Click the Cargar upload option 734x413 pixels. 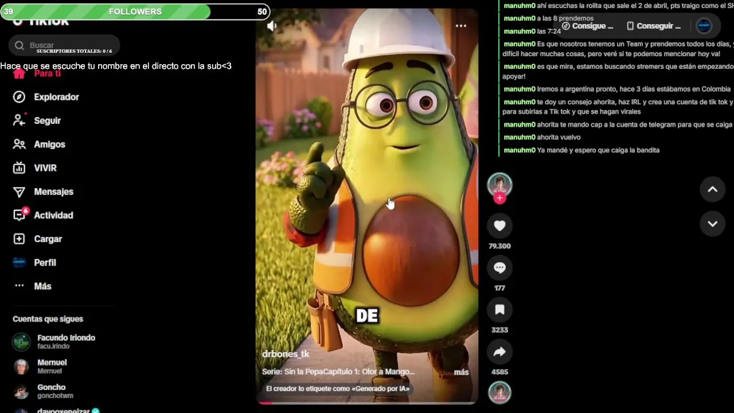(48, 239)
